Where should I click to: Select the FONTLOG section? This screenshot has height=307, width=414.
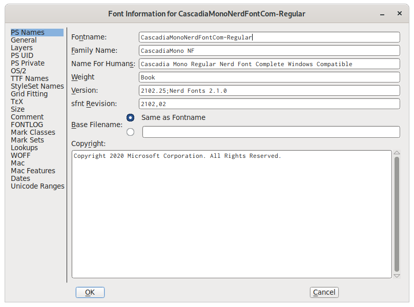tap(27, 125)
